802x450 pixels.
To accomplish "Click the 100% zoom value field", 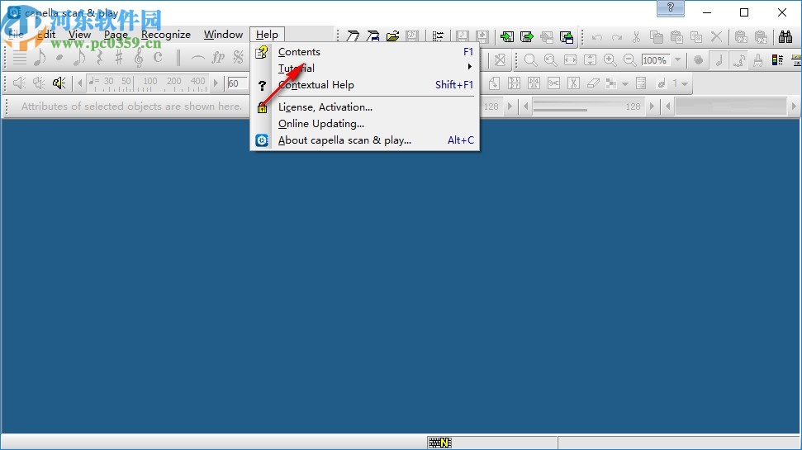I will click(x=655, y=59).
